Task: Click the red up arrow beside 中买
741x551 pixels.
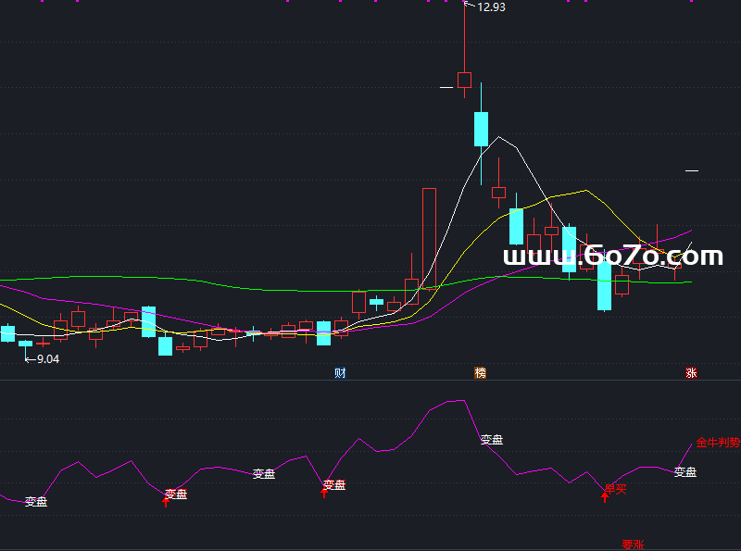Action: coord(605,495)
